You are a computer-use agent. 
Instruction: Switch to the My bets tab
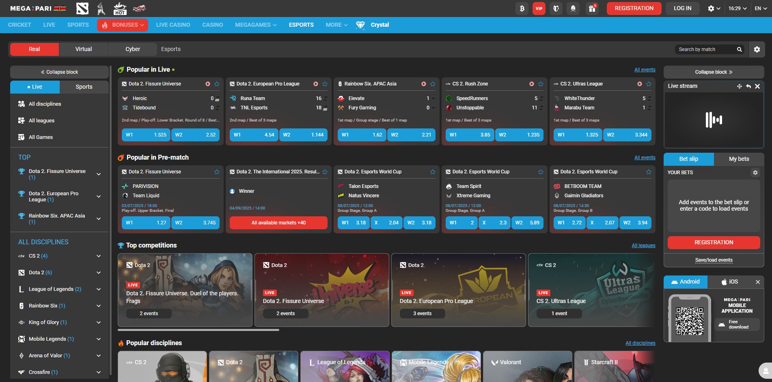coord(739,159)
